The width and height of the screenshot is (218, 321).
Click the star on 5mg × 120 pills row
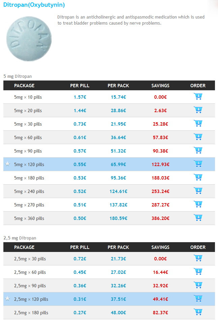7,164
